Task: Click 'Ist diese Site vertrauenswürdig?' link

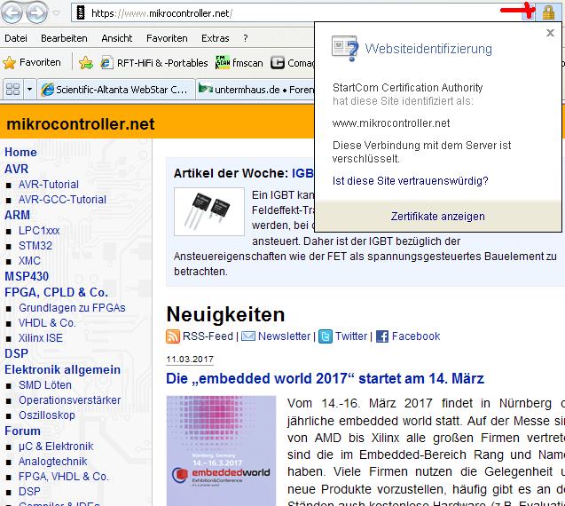Action: (x=410, y=181)
